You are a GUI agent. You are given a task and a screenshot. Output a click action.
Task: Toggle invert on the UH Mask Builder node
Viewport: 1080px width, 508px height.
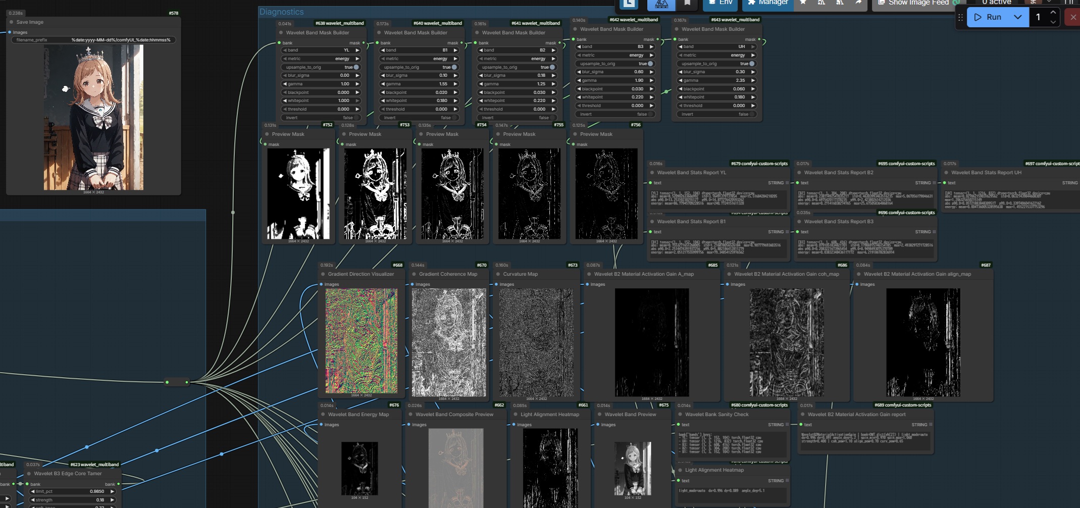(x=752, y=114)
